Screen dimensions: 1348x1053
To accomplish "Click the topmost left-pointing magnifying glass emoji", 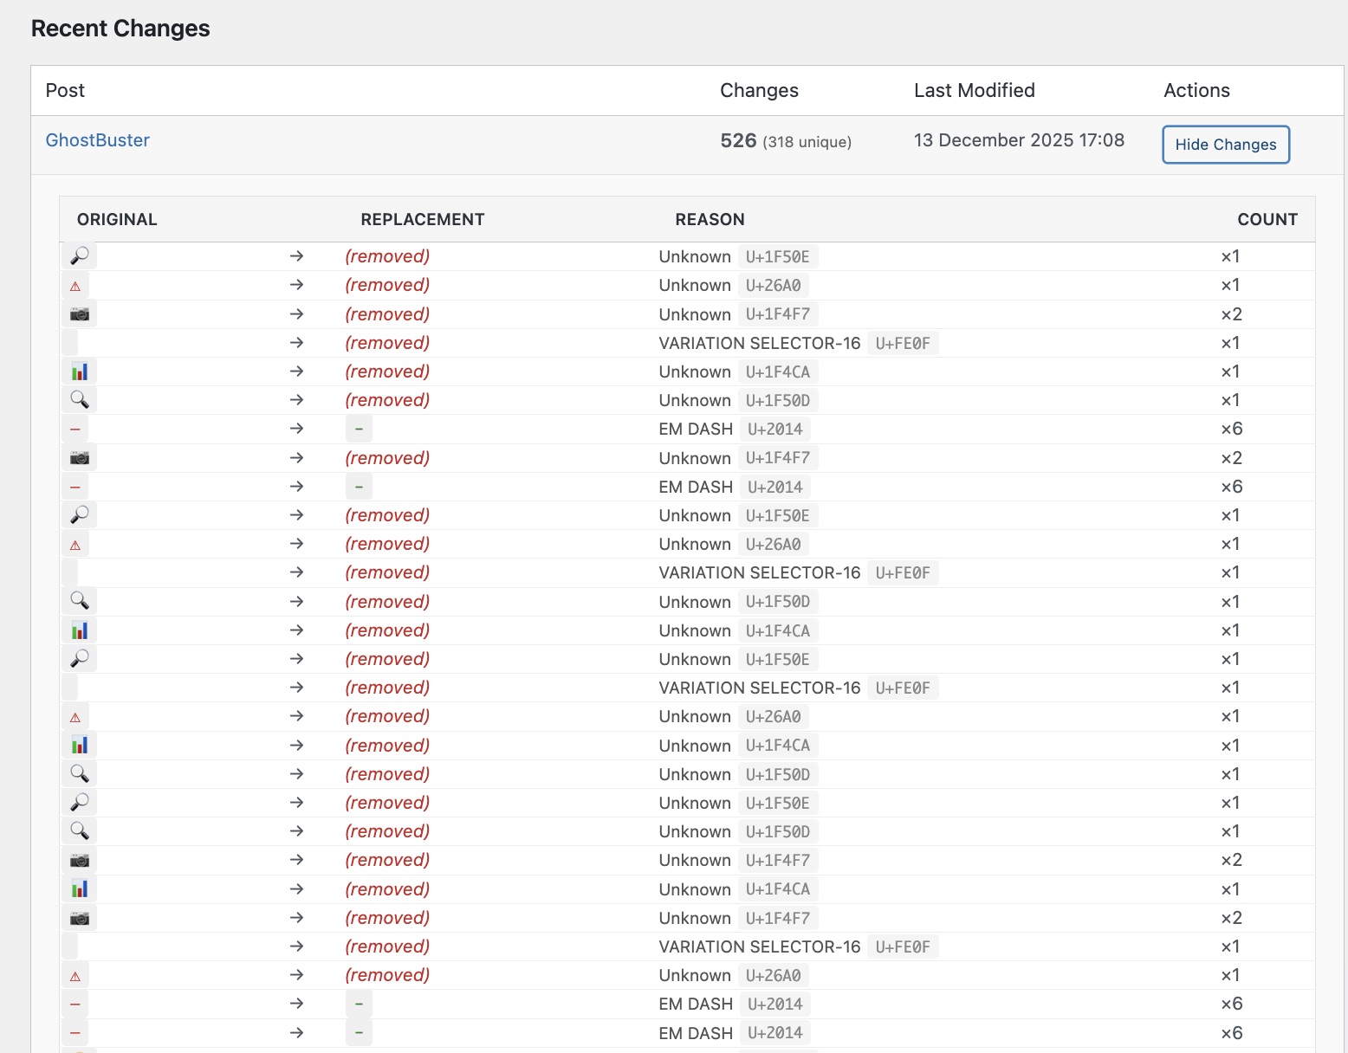I will (x=80, y=400).
